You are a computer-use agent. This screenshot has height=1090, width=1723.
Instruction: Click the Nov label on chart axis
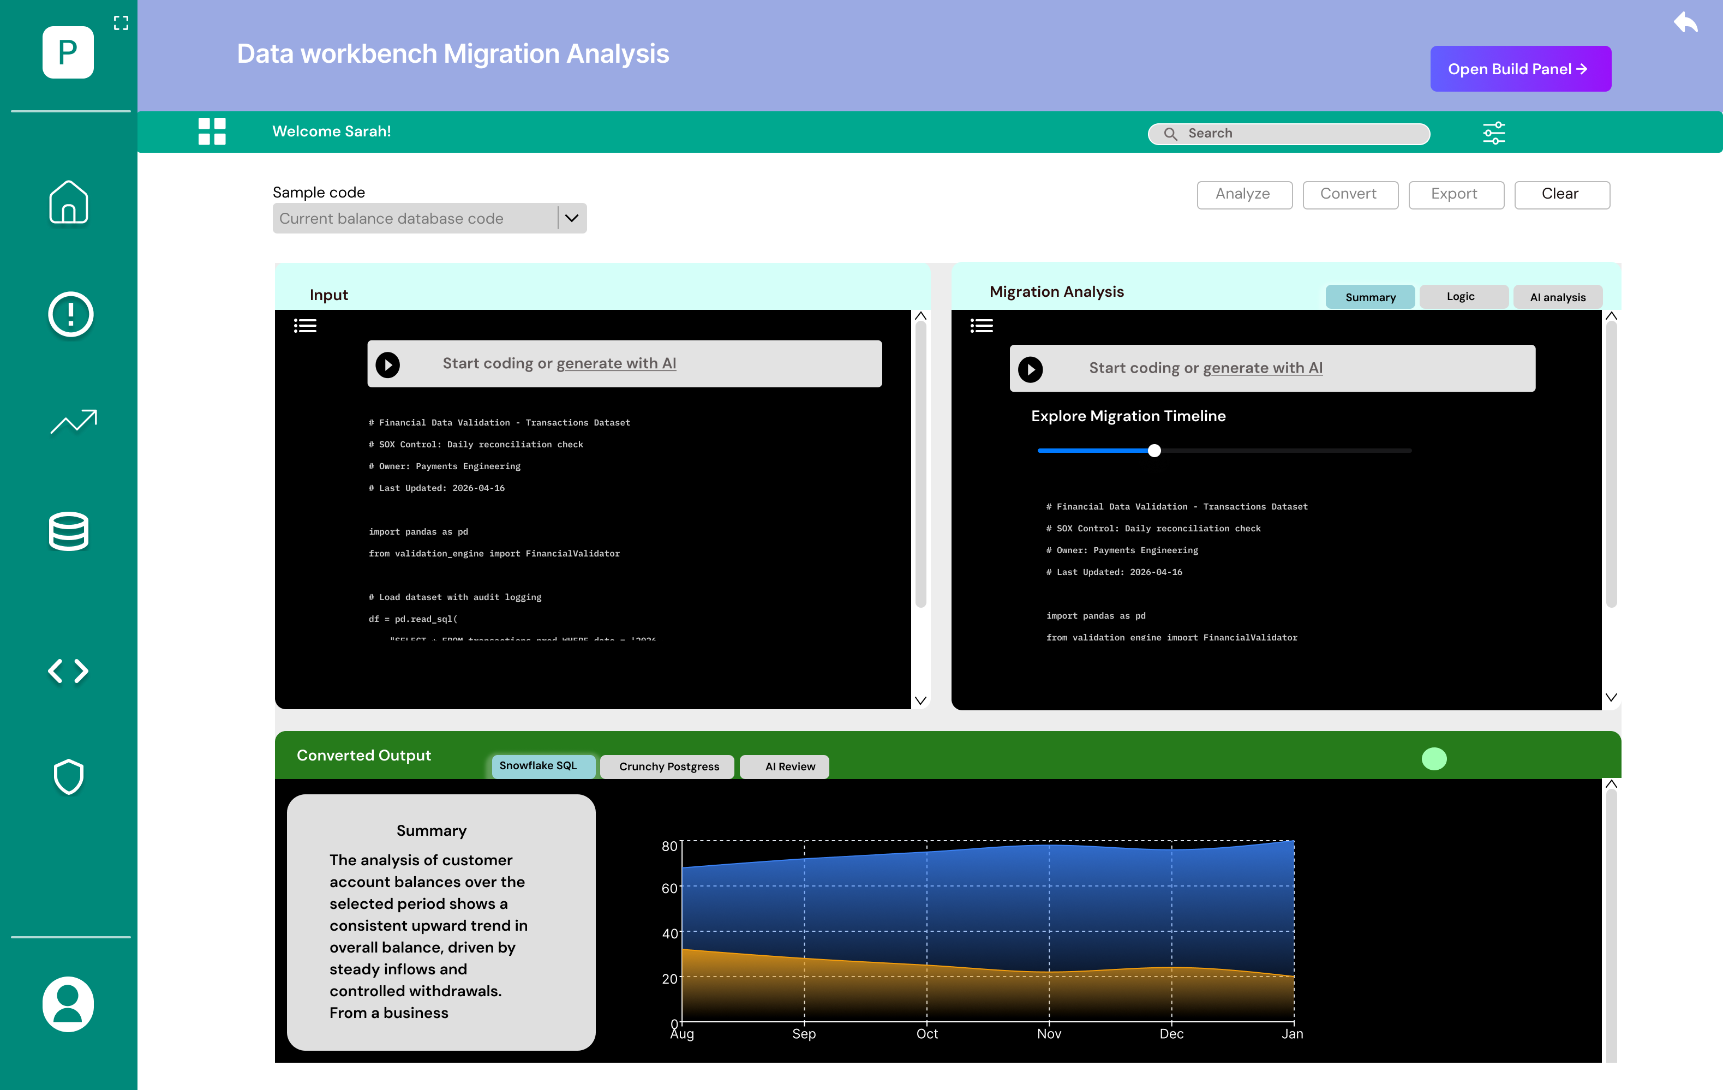coord(1049,1033)
